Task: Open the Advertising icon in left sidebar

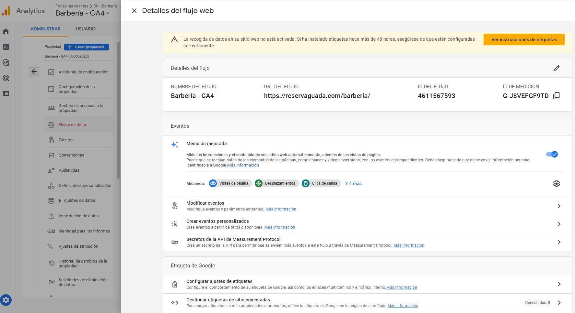Action: (6, 78)
